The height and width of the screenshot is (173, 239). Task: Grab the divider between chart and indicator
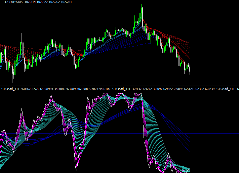(119, 85)
